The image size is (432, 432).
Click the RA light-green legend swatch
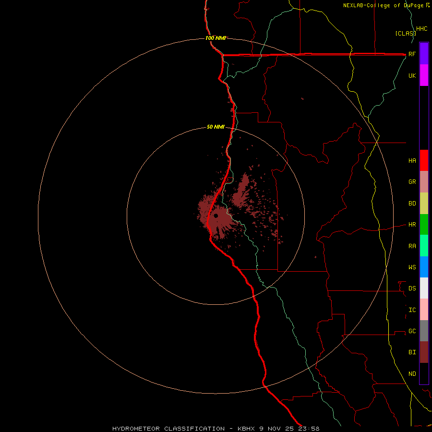pos(424,246)
